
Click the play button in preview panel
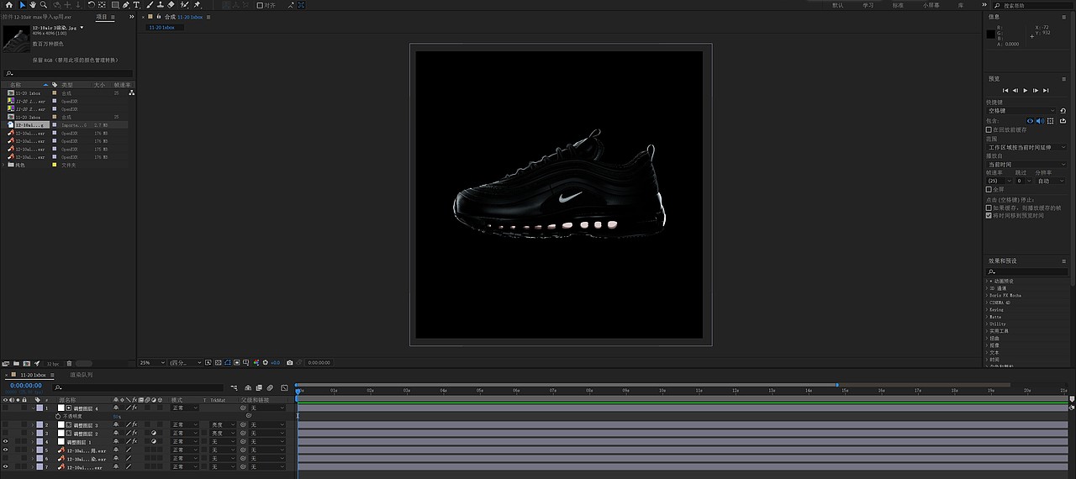pyautogui.click(x=1026, y=91)
